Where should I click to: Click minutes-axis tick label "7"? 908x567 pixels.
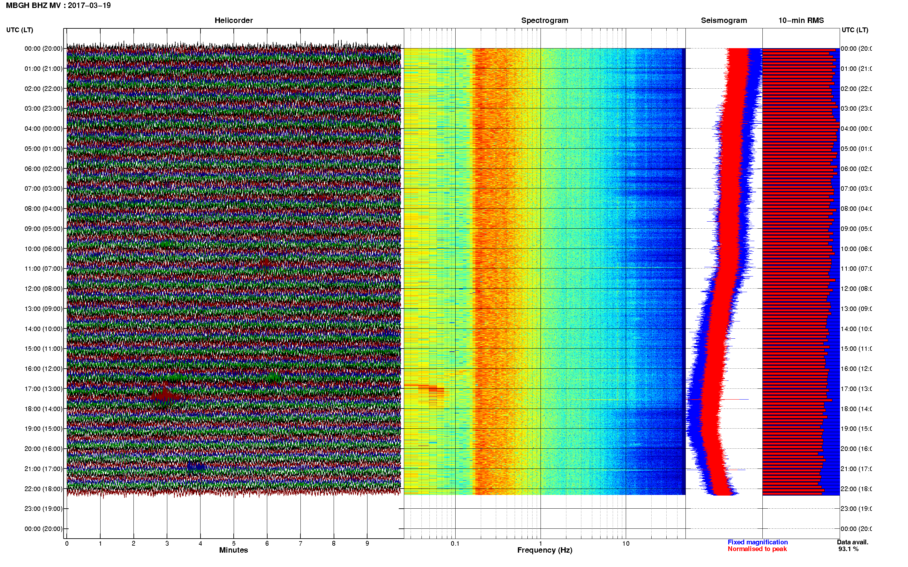pyautogui.click(x=300, y=543)
